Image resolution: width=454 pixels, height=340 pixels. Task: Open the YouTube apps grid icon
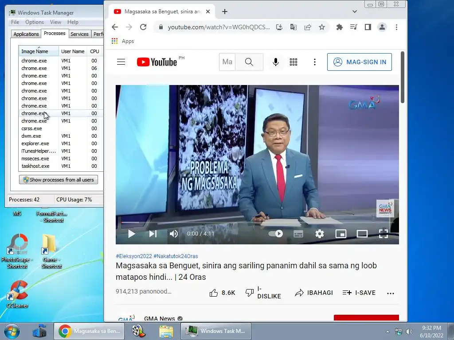pyautogui.click(x=294, y=62)
